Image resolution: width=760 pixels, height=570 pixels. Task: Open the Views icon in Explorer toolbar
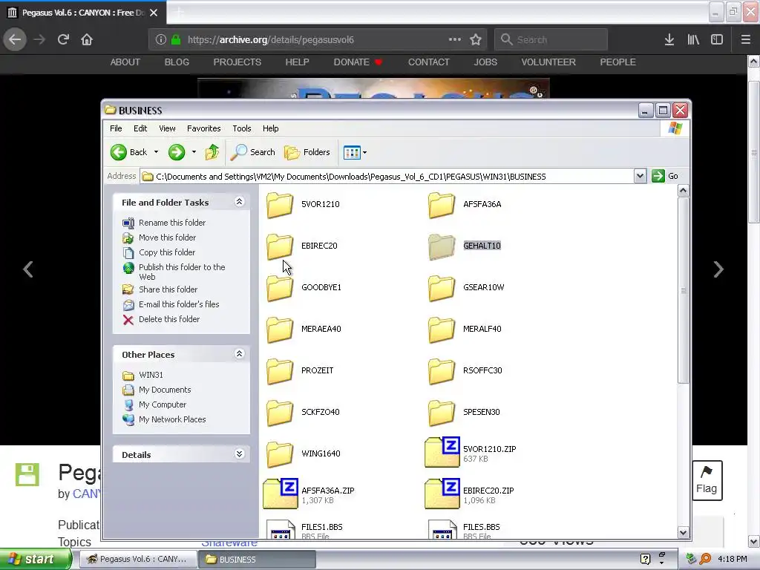352,153
